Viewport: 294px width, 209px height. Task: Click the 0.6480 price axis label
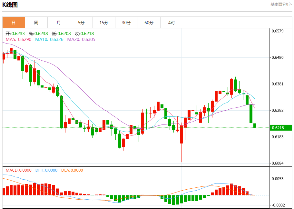[278, 57]
